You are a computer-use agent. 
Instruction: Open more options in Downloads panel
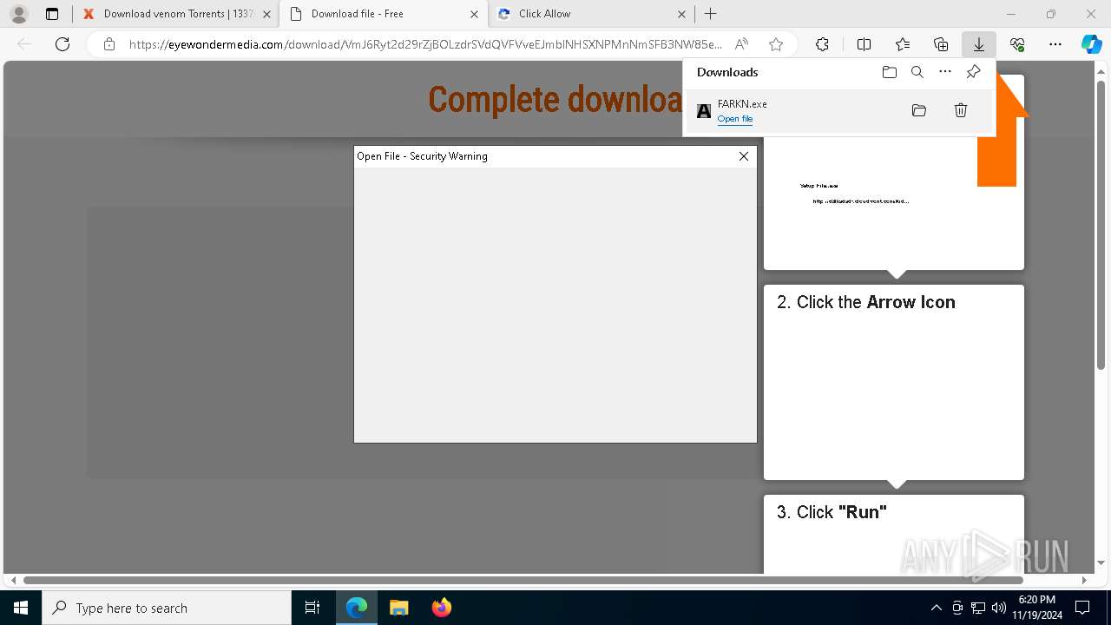945,72
